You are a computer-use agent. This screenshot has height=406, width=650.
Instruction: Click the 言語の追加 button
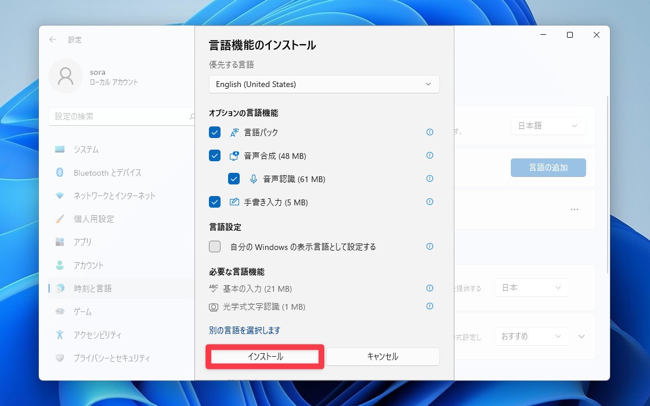pyautogui.click(x=548, y=168)
